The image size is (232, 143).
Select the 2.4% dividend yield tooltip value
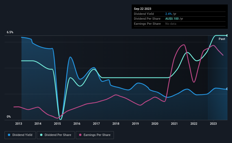coord(168,14)
